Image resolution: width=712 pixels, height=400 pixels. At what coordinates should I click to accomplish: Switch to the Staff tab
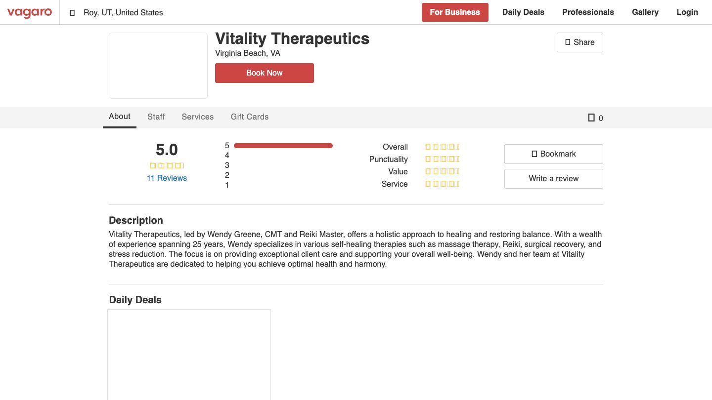pos(156,117)
